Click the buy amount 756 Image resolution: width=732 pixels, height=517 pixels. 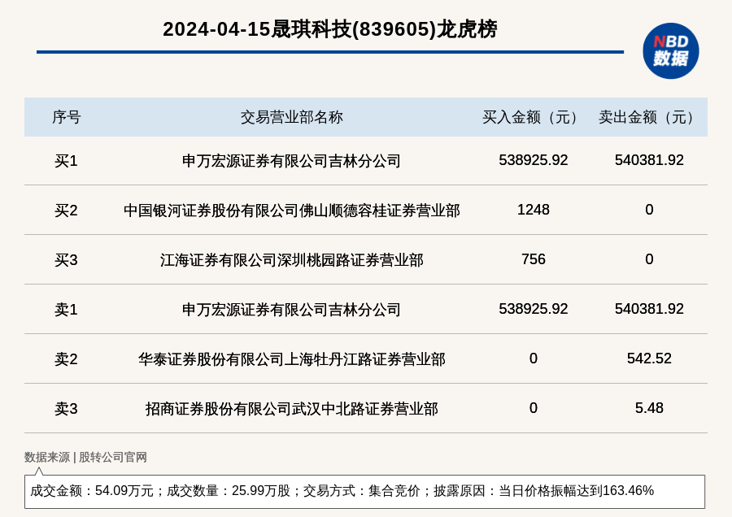point(533,259)
